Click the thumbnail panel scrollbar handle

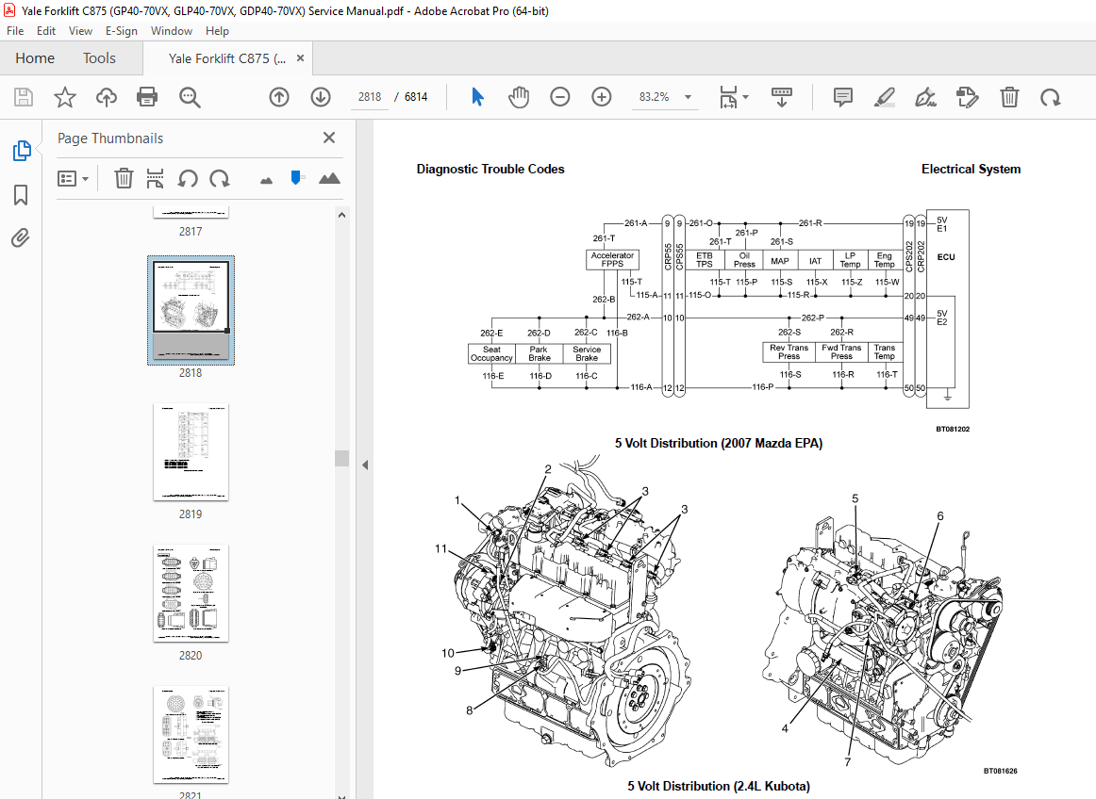point(341,458)
